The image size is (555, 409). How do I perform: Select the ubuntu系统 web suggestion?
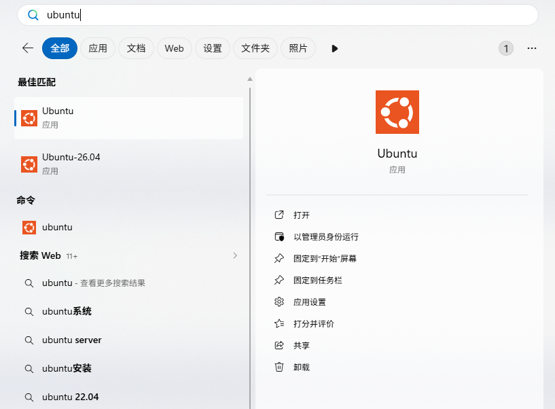[x=129, y=311]
